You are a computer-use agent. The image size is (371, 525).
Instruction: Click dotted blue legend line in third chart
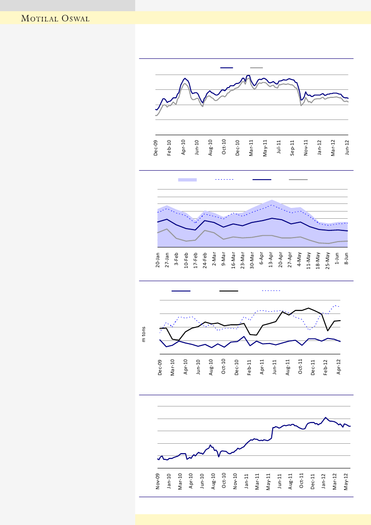coord(271,291)
